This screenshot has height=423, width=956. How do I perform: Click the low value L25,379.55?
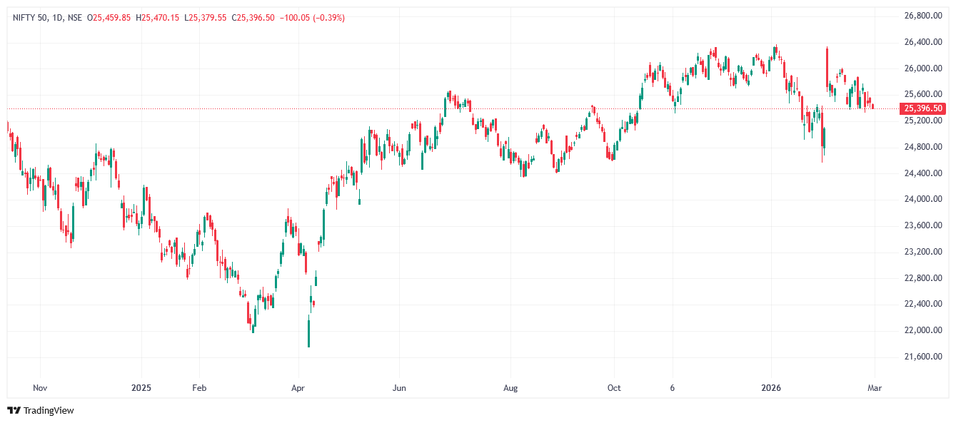click(x=206, y=18)
